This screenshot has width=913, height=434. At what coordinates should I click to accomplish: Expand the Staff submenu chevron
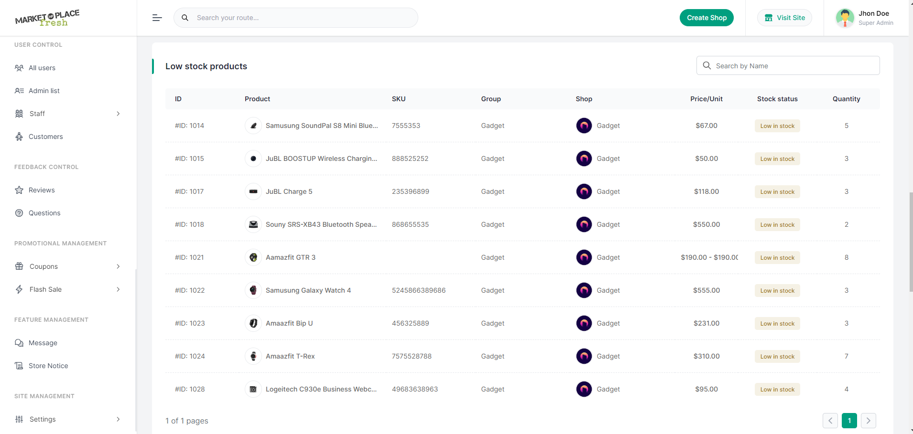pos(118,114)
